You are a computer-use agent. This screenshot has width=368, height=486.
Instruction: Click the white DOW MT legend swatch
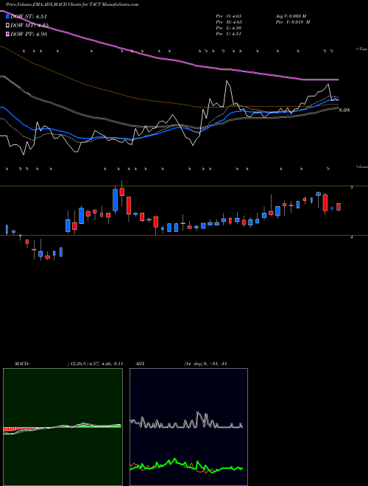tap(8, 25)
